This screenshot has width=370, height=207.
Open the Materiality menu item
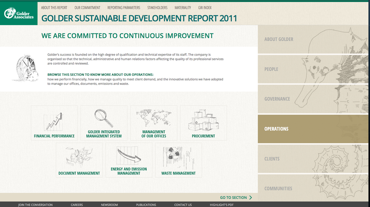coord(183,8)
